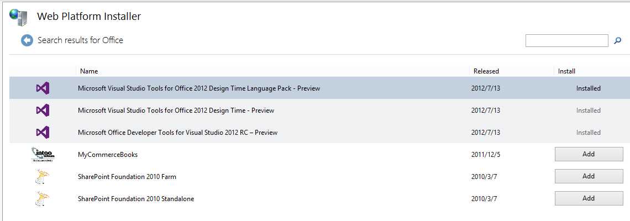
Task: Select Design Time Language Pack - Preview row
Action: (319, 88)
